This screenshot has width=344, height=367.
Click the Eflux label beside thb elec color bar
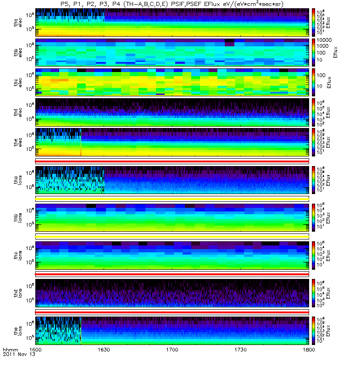click(336, 52)
